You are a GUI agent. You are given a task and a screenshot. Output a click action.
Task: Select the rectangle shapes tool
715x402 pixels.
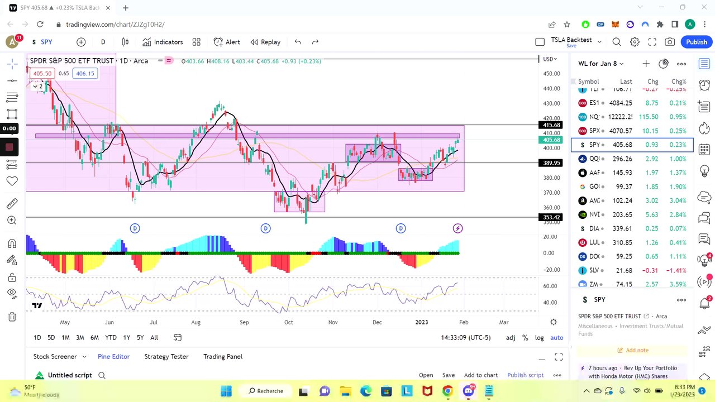(12, 114)
